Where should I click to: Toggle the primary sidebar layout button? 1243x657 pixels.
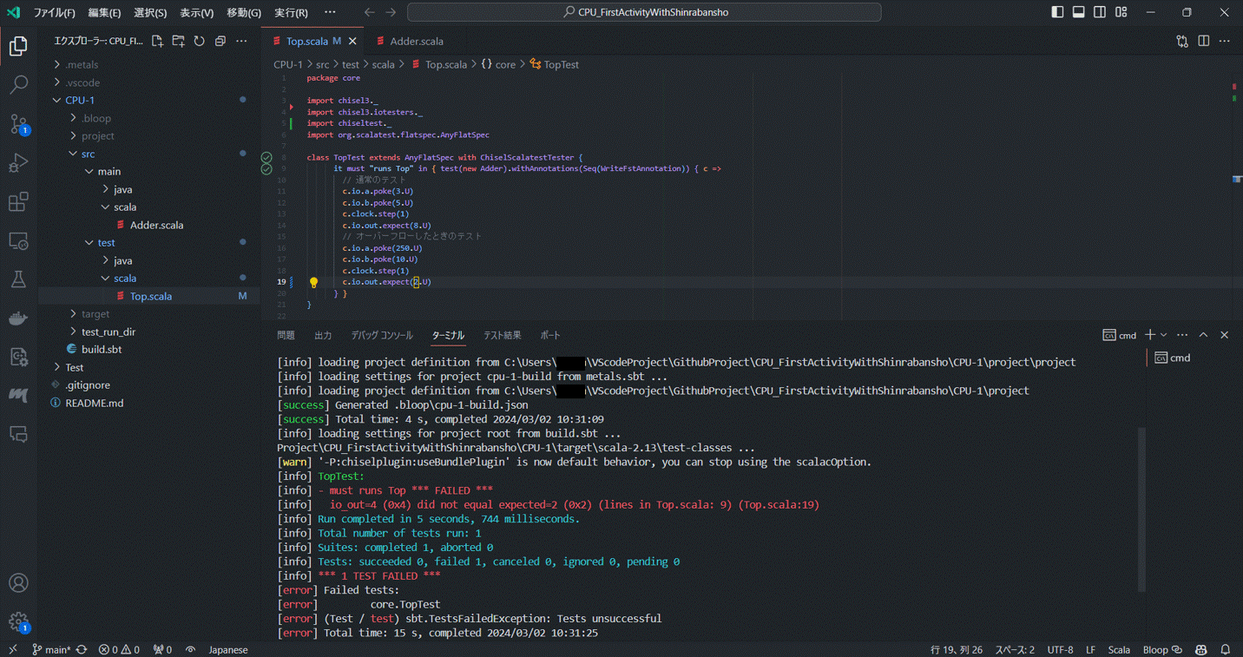click(x=1057, y=12)
